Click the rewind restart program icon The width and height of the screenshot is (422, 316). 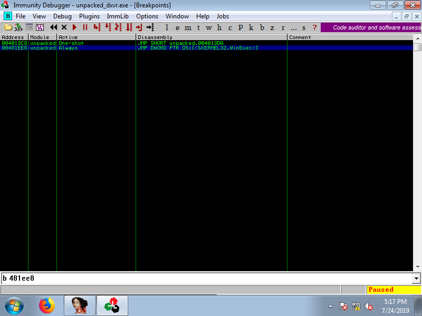click(x=54, y=27)
